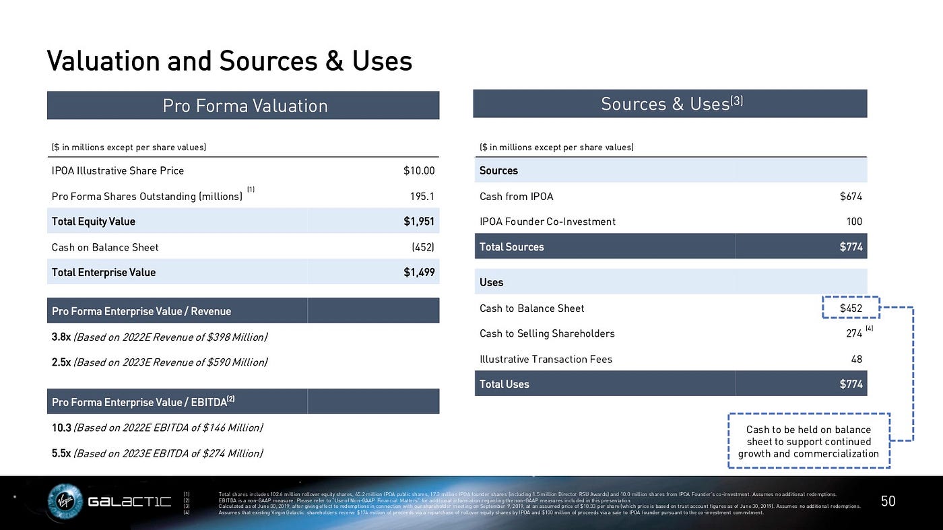The width and height of the screenshot is (943, 530).
Task: Click 'IPOA Founder Co-Investment' row label
Action: (x=548, y=222)
